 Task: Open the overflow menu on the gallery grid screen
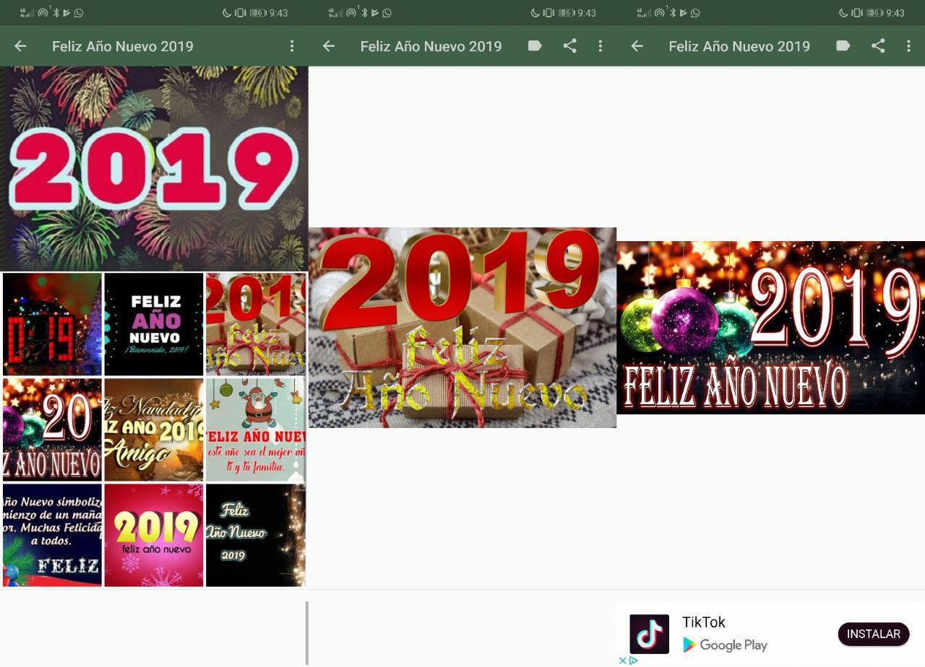pos(292,46)
